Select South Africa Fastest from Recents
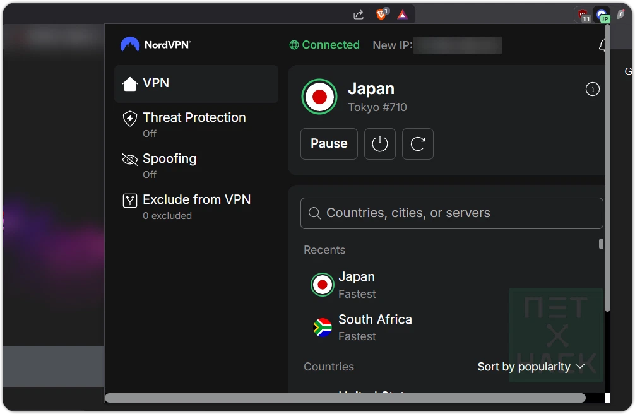The image size is (635, 414). pyautogui.click(x=375, y=327)
